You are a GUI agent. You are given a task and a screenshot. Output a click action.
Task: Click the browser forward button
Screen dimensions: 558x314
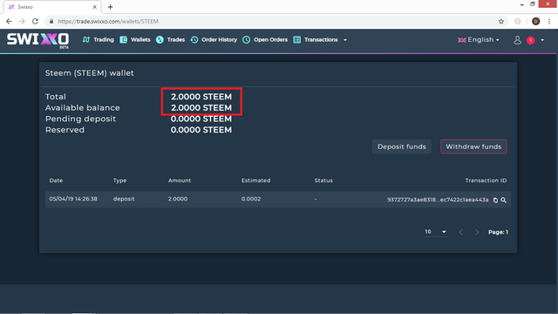pyautogui.click(x=22, y=21)
